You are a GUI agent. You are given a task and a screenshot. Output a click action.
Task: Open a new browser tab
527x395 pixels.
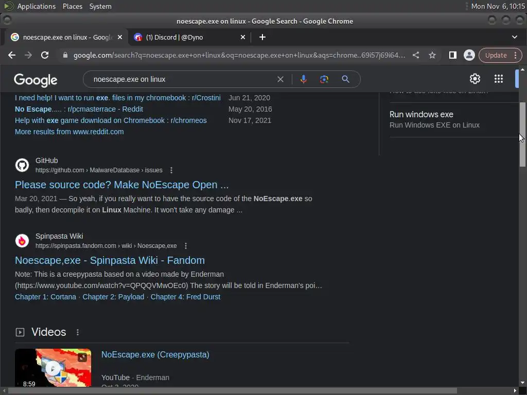tap(262, 37)
